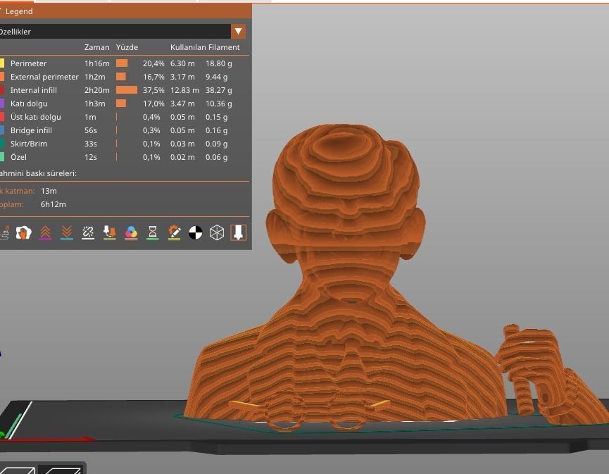The width and height of the screenshot is (609, 474).
Task: Open the Özellikler view type dropdown
Action: click(x=238, y=32)
